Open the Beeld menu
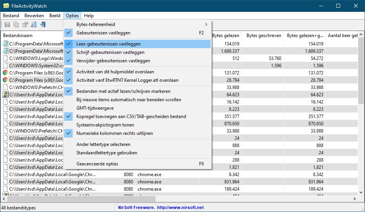Image resolution: width=365 pixels, height=212 pixels. click(55, 16)
